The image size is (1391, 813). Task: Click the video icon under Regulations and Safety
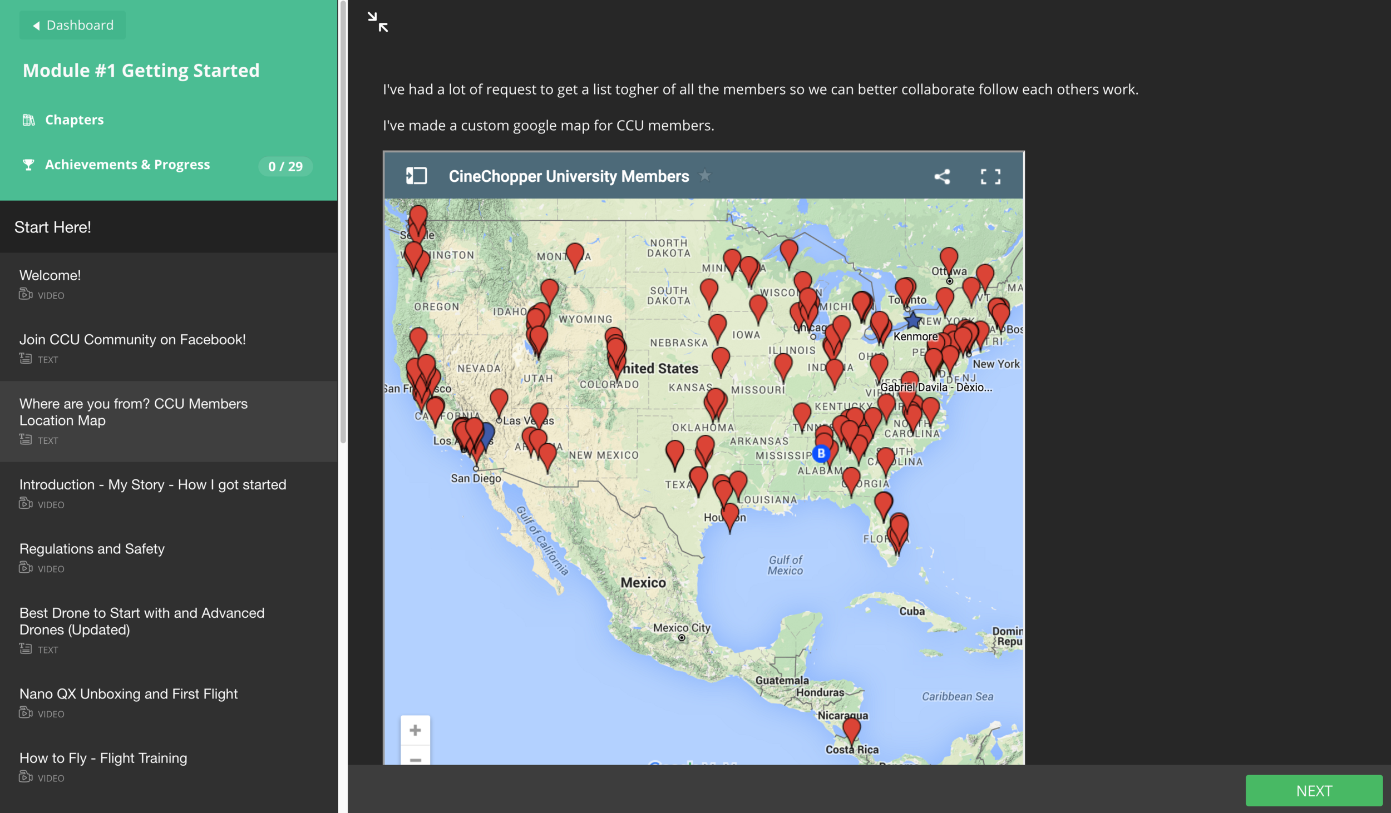[26, 567]
